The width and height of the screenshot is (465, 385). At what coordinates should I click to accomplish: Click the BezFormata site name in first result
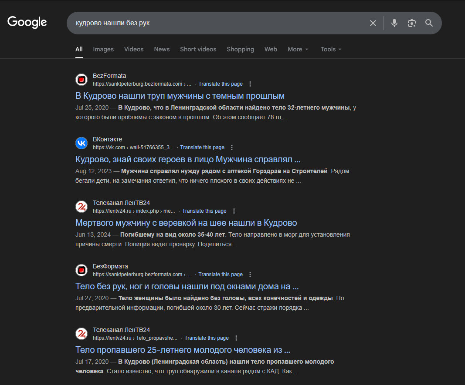click(109, 76)
